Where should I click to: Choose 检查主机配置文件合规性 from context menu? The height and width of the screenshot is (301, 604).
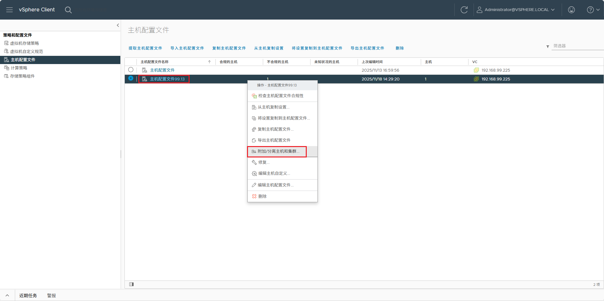pos(282,96)
